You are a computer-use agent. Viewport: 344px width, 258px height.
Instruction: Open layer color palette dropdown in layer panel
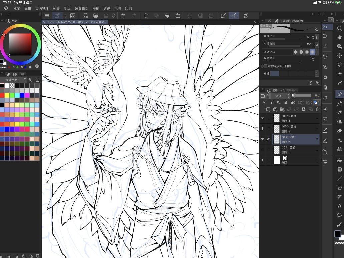[x=264, y=96]
